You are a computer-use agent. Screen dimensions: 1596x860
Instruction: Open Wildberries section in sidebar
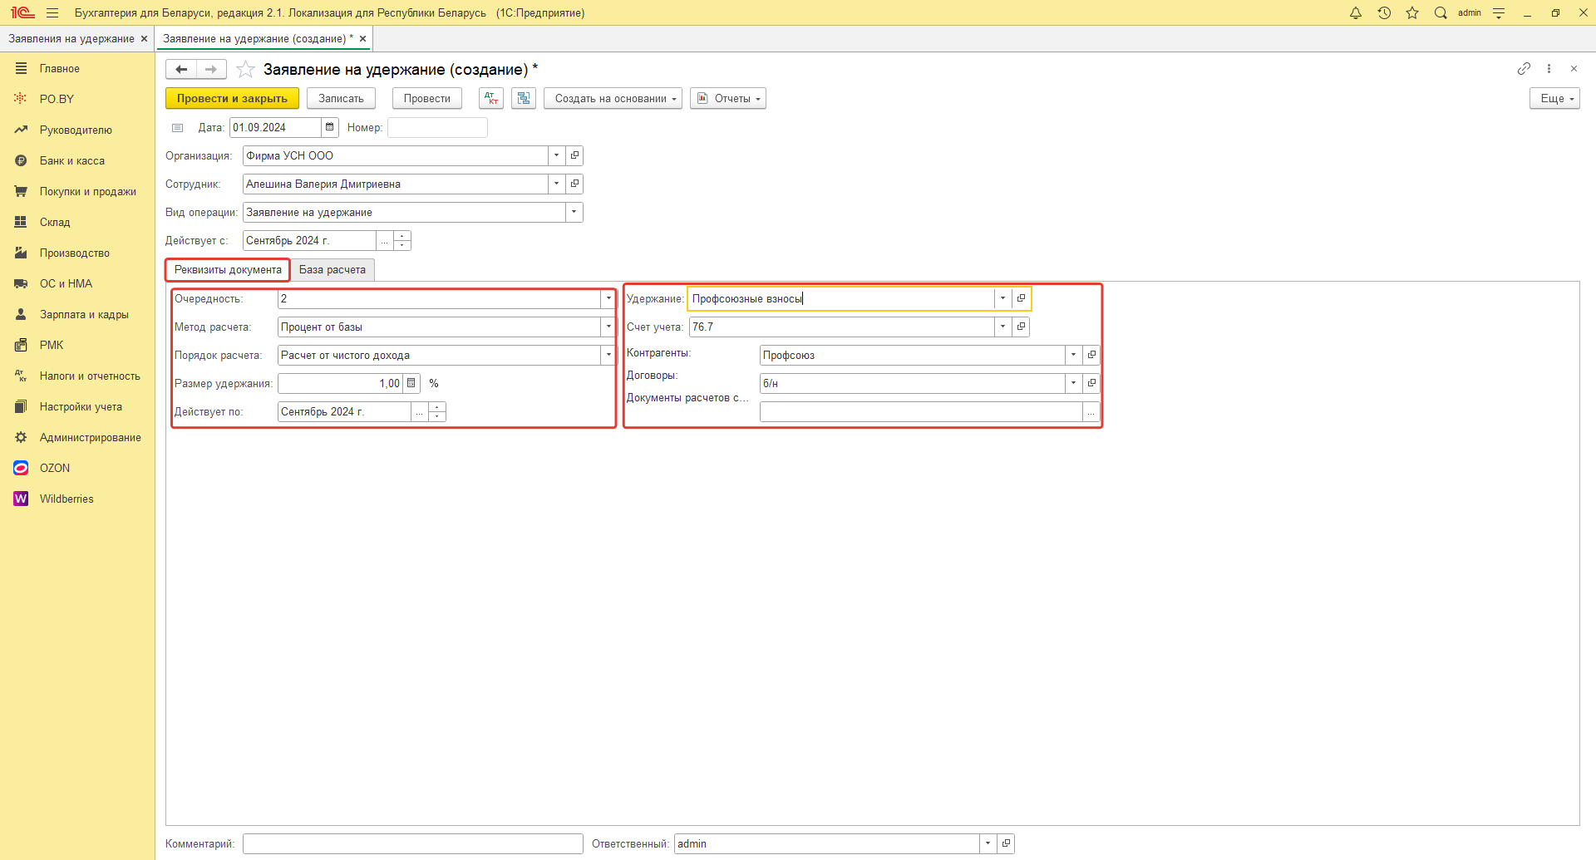click(66, 499)
